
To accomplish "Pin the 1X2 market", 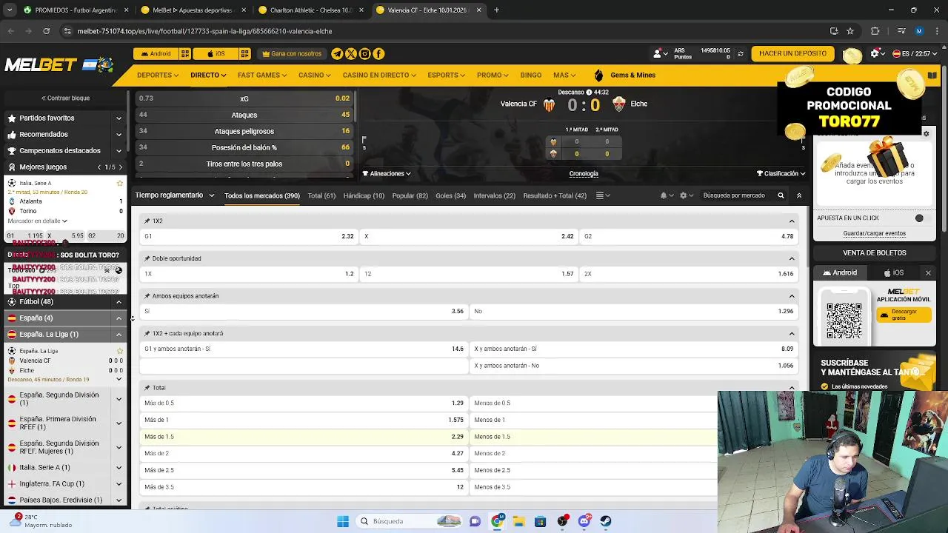I will [x=147, y=221].
